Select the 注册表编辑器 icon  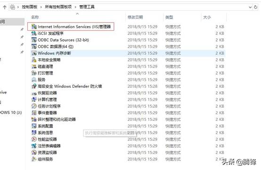pyautogui.click(x=34, y=146)
